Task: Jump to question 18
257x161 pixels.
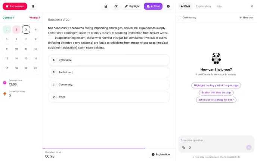Action: 16,68
